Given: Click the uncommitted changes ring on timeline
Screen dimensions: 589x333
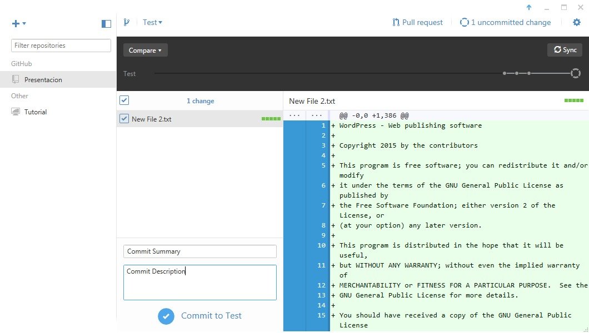Looking at the screenshot, I should click(x=576, y=73).
